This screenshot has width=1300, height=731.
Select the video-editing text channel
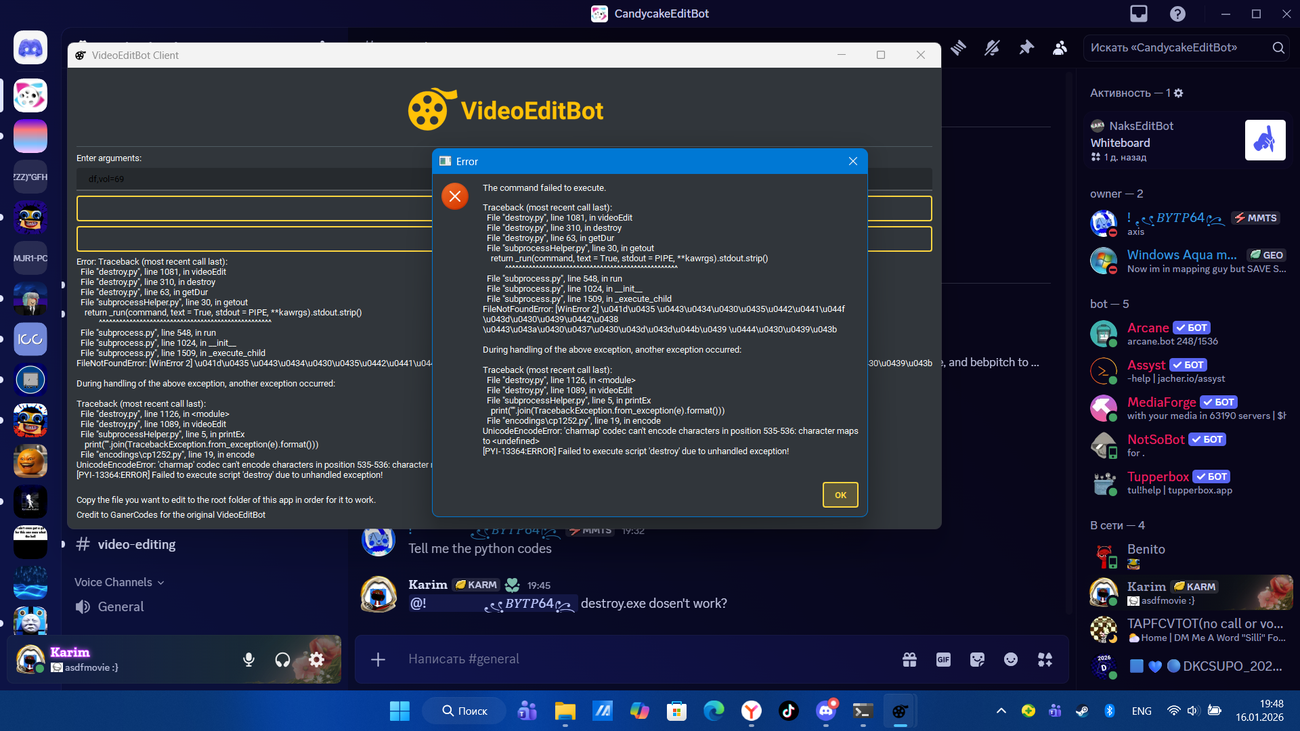[136, 544]
